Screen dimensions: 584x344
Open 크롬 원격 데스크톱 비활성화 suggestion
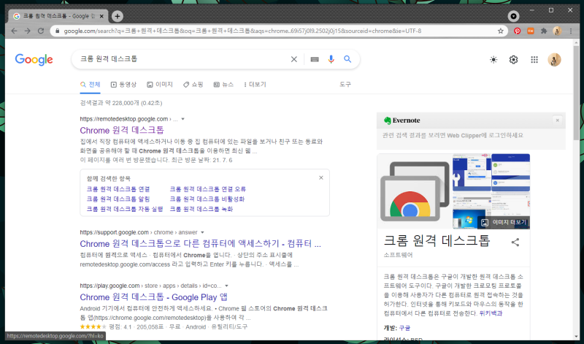click(x=207, y=199)
